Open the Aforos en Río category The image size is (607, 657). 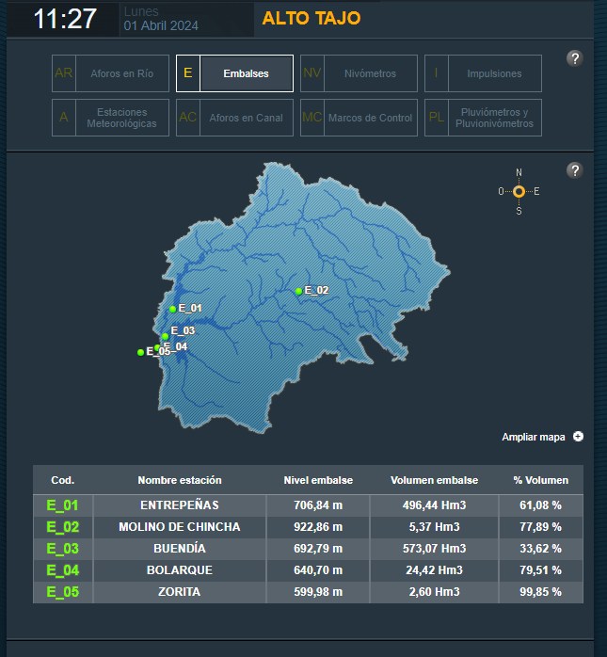(x=110, y=73)
